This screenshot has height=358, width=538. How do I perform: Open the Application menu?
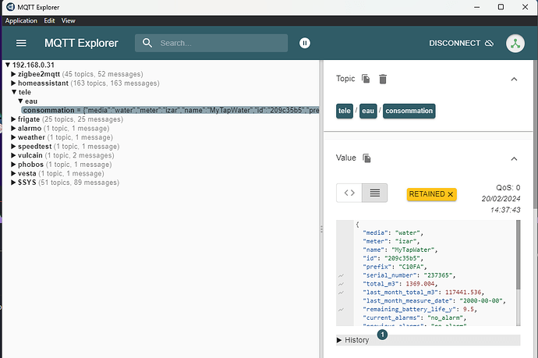click(21, 20)
